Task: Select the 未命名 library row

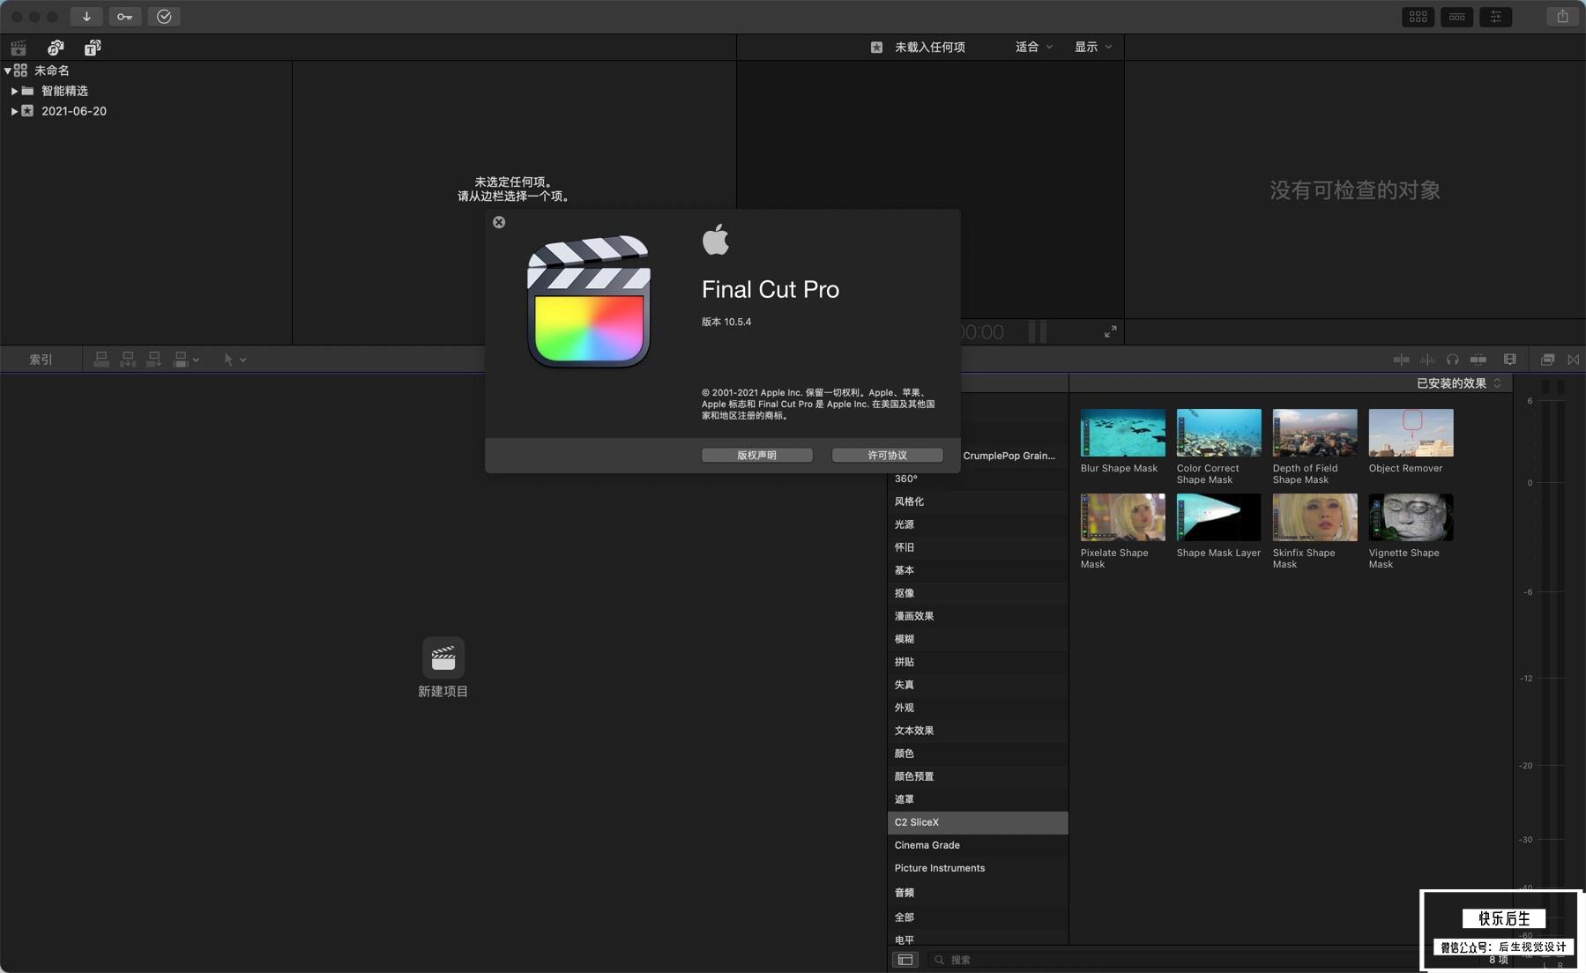Action: 145,71
